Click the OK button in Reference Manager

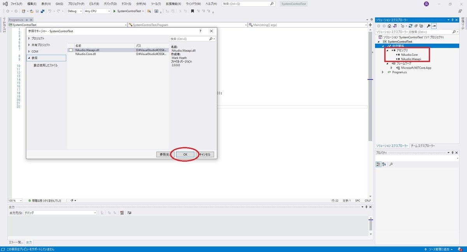pyautogui.click(x=186, y=154)
